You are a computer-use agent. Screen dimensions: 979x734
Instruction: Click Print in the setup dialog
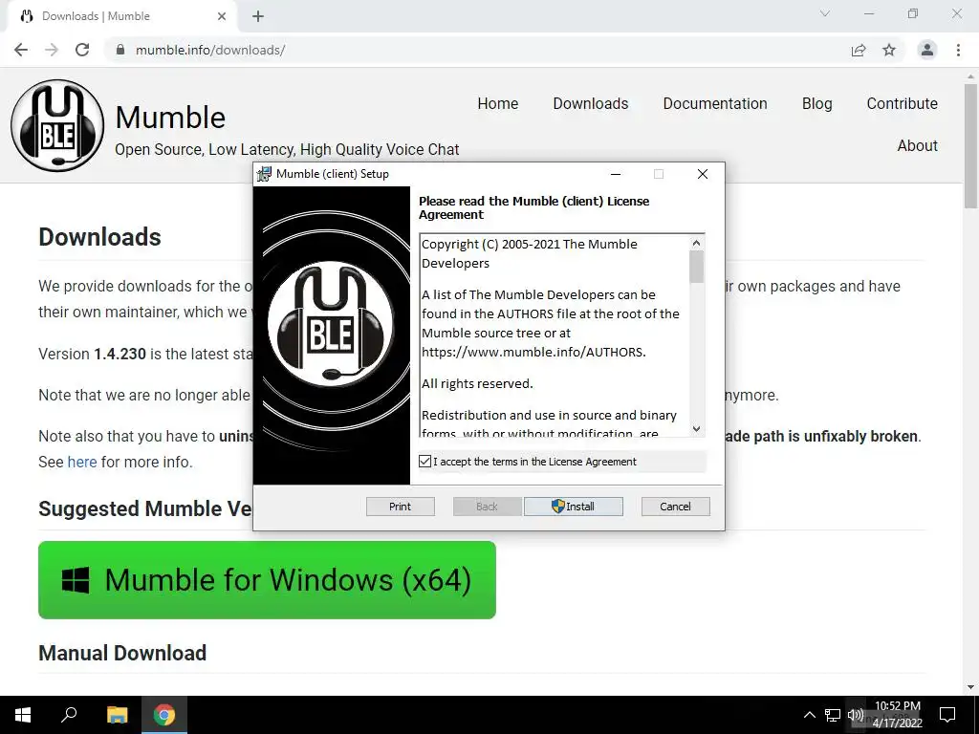pos(401,507)
